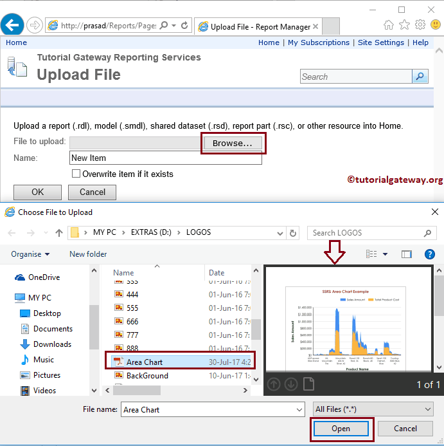This screenshot has height=446, width=444.
Task: Expand MY PC breadcrumb chevron
Action: (123, 233)
